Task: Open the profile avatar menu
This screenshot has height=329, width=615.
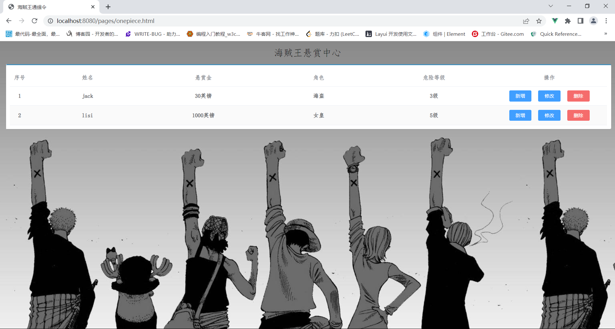Action: (593, 21)
